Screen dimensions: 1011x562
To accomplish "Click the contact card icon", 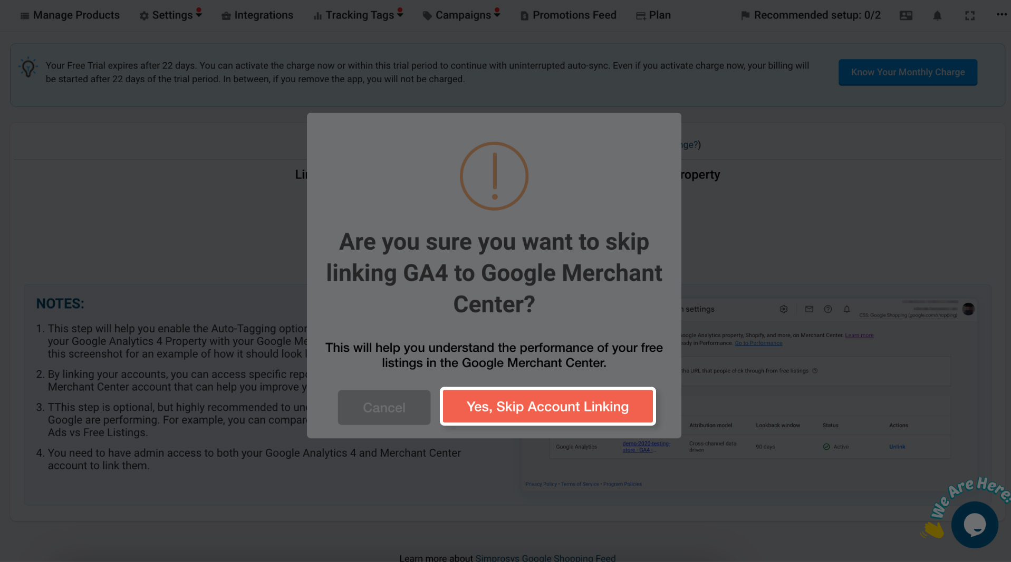I will [906, 16].
